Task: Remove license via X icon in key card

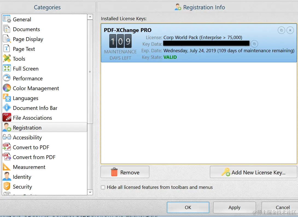Action: (x=290, y=30)
